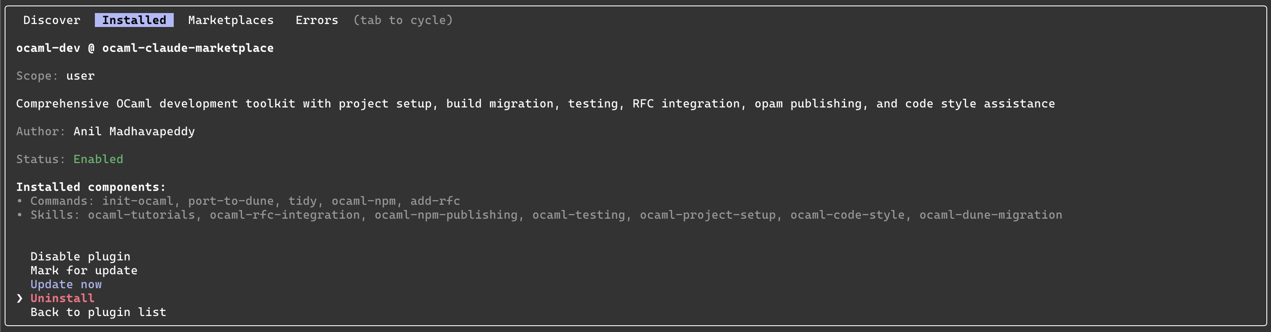Click the author name Anil Madhavapeddy
The width and height of the screenshot is (1271, 332).
click(134, 131)
